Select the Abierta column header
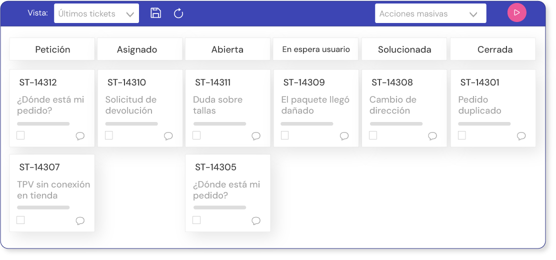Viewport: 556px width, 260px height. point(227,49)
